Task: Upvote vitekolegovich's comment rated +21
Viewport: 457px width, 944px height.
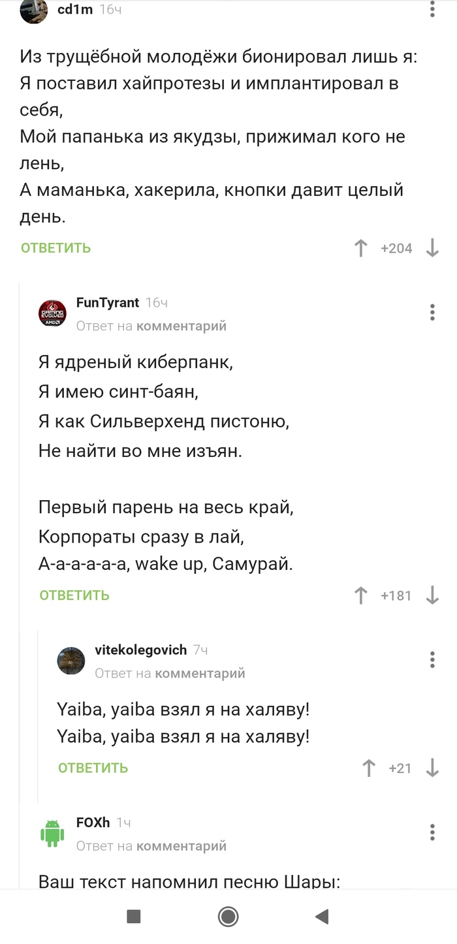Action: pos(369,768)
